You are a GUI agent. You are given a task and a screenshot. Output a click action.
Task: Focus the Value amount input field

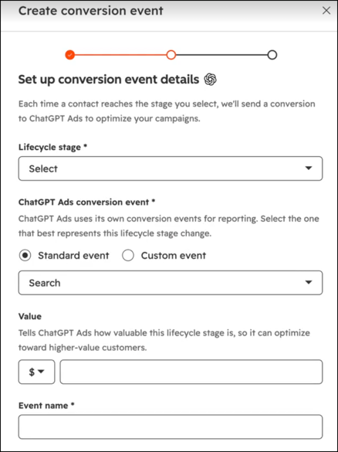(x=191, y=372)
